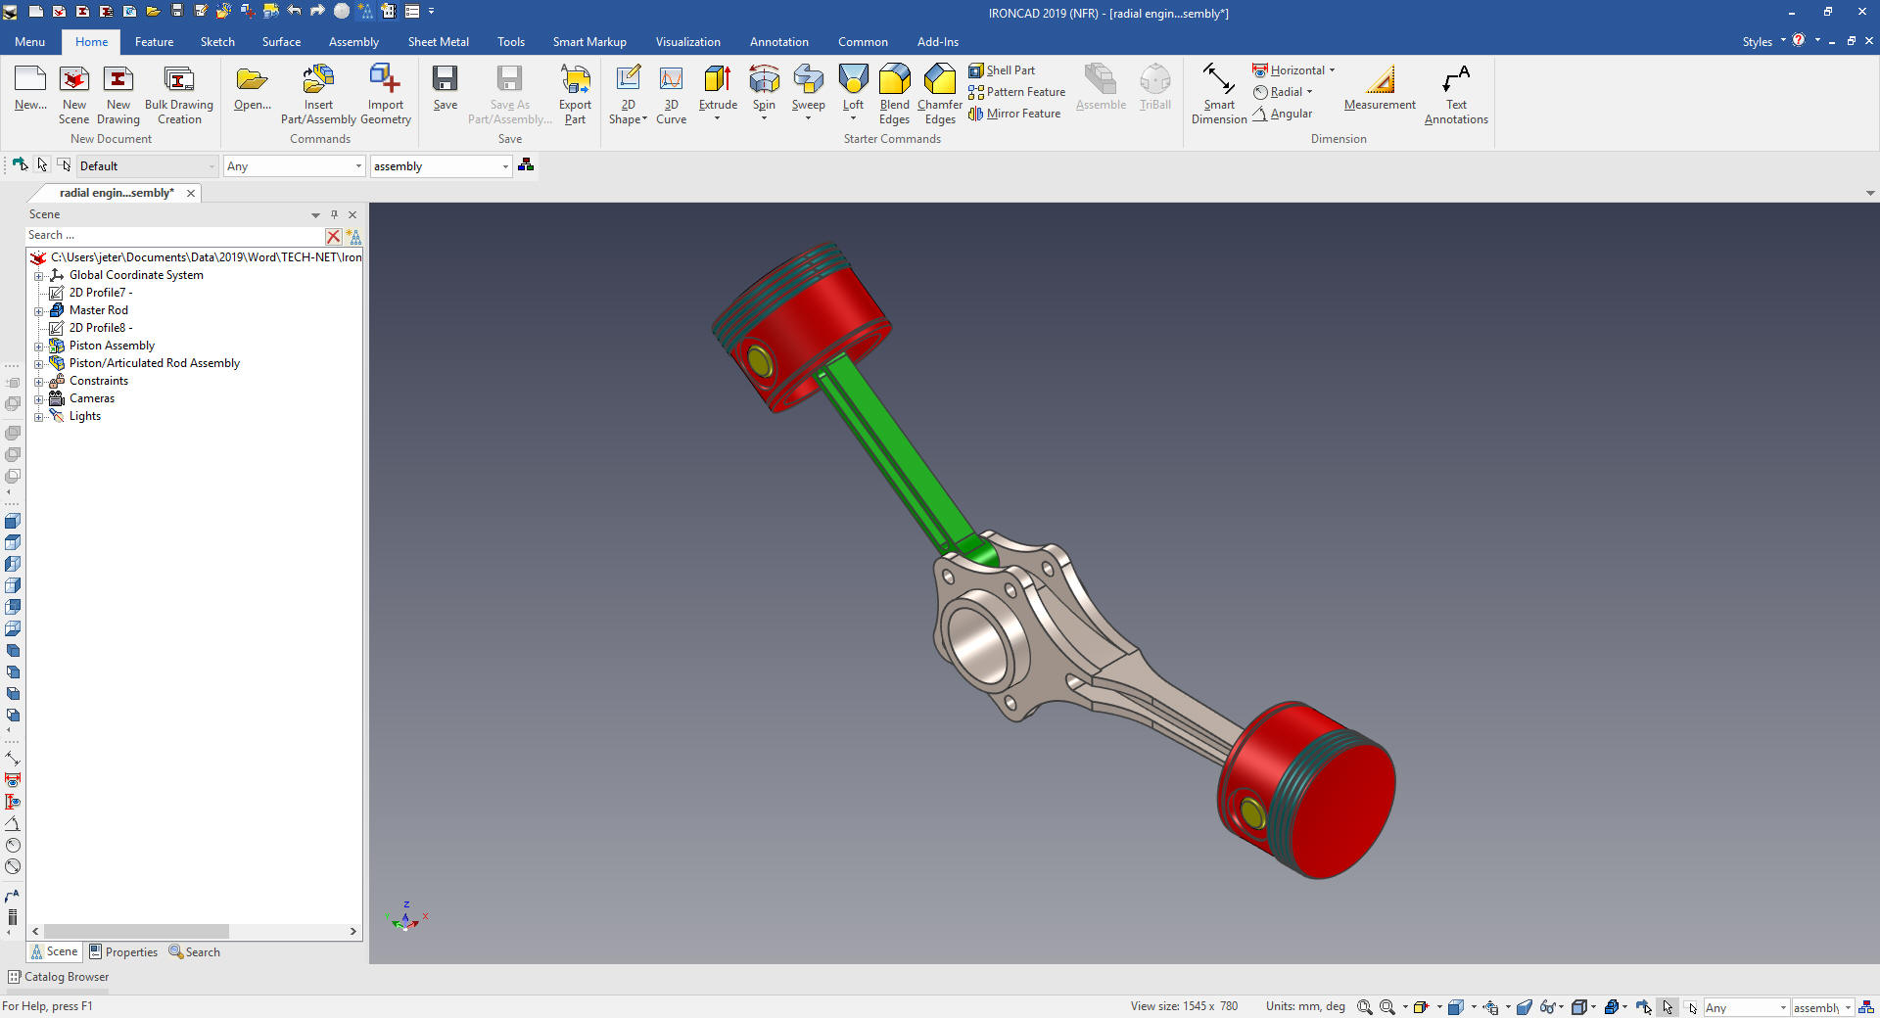
Task: Apply Blend Edges tool
Action: click(894, 95)
